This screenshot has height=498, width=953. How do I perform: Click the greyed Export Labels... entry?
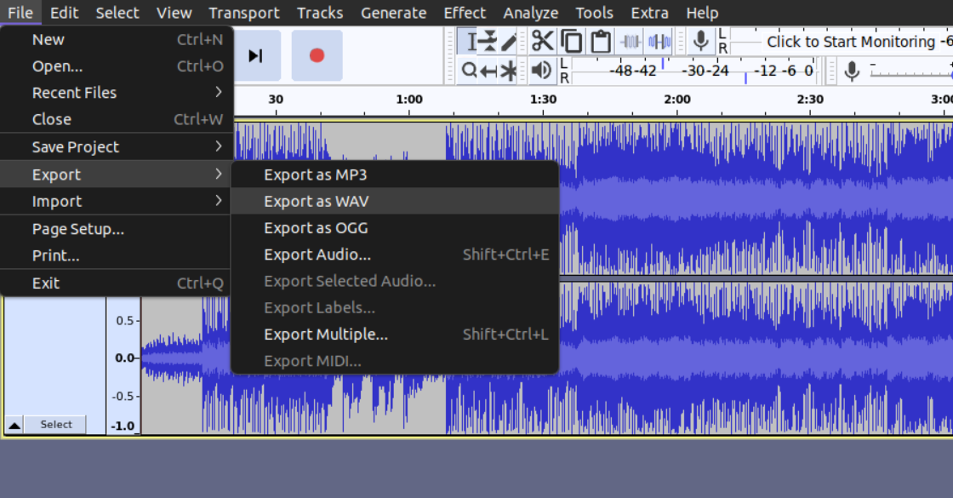[x=395, y=307]
